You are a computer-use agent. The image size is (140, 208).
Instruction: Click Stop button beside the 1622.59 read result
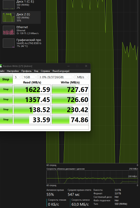tap(6, 89)
